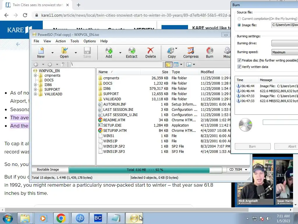298x224 pixels.
Task: Click the PowerISO path address field
Action: tap(116, 64)
